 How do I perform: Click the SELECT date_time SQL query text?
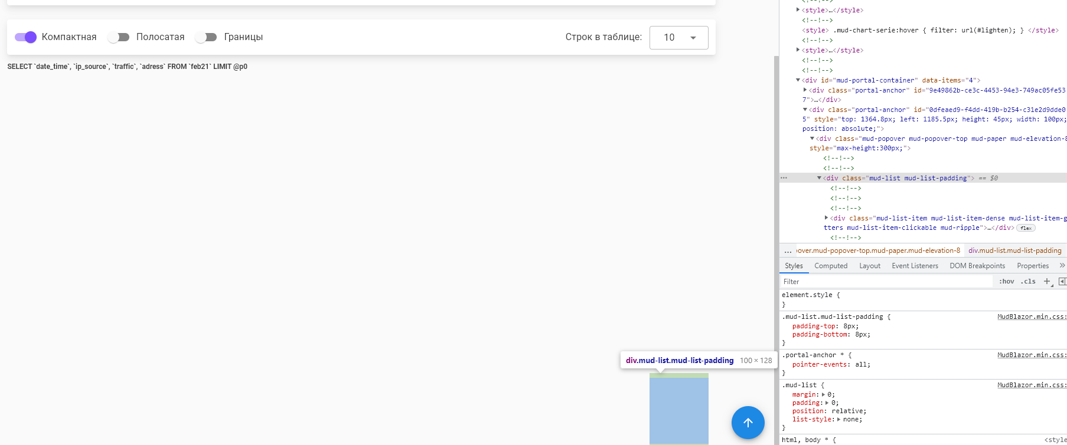(128, 67)
